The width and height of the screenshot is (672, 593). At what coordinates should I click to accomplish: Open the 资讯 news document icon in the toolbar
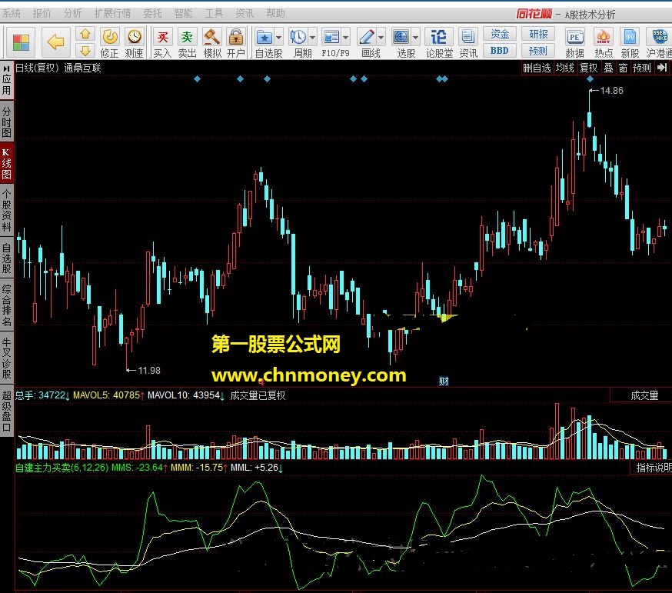point(468,42)
